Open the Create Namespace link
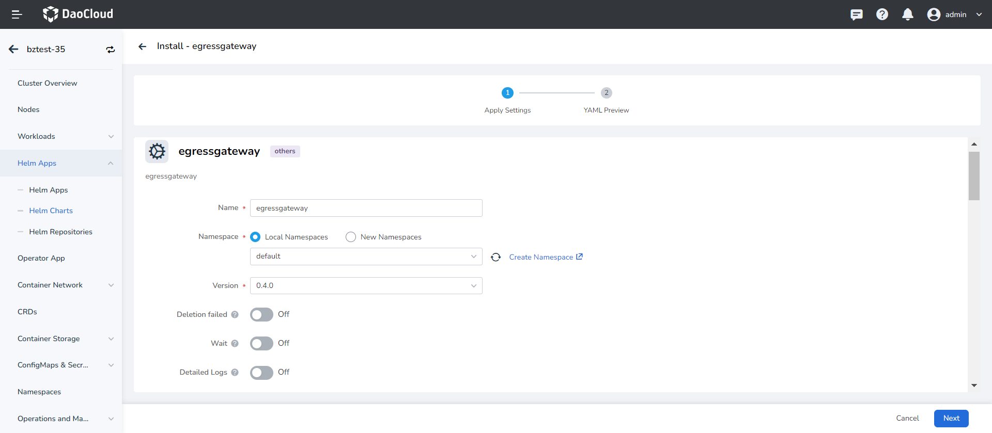This screenshot has height=433, width=992. 546,257
